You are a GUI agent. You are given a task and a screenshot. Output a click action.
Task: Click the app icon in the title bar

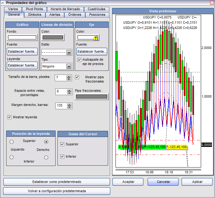tap(3, 3)
